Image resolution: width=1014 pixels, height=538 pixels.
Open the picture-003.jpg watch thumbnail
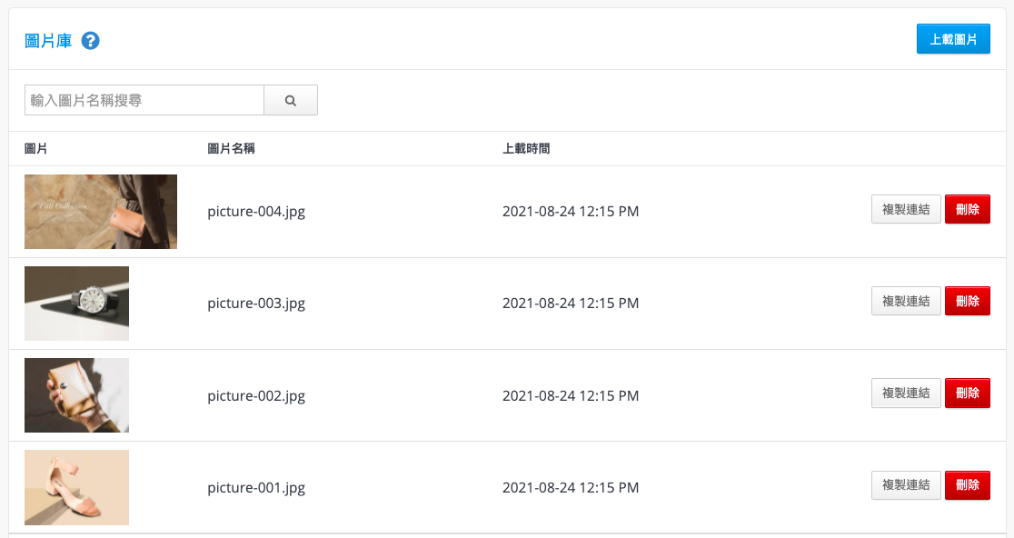coord(77,304)
